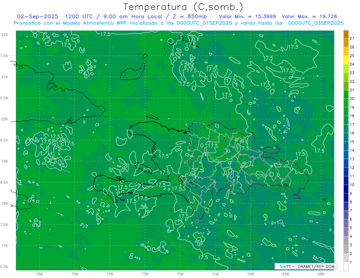Click the yellow swatch between 24 and 25
The image size is (360, 278).
click(x=346, y=60)
